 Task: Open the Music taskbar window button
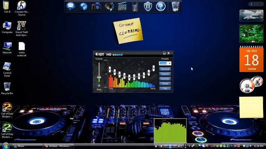click(x=28, y=146)
